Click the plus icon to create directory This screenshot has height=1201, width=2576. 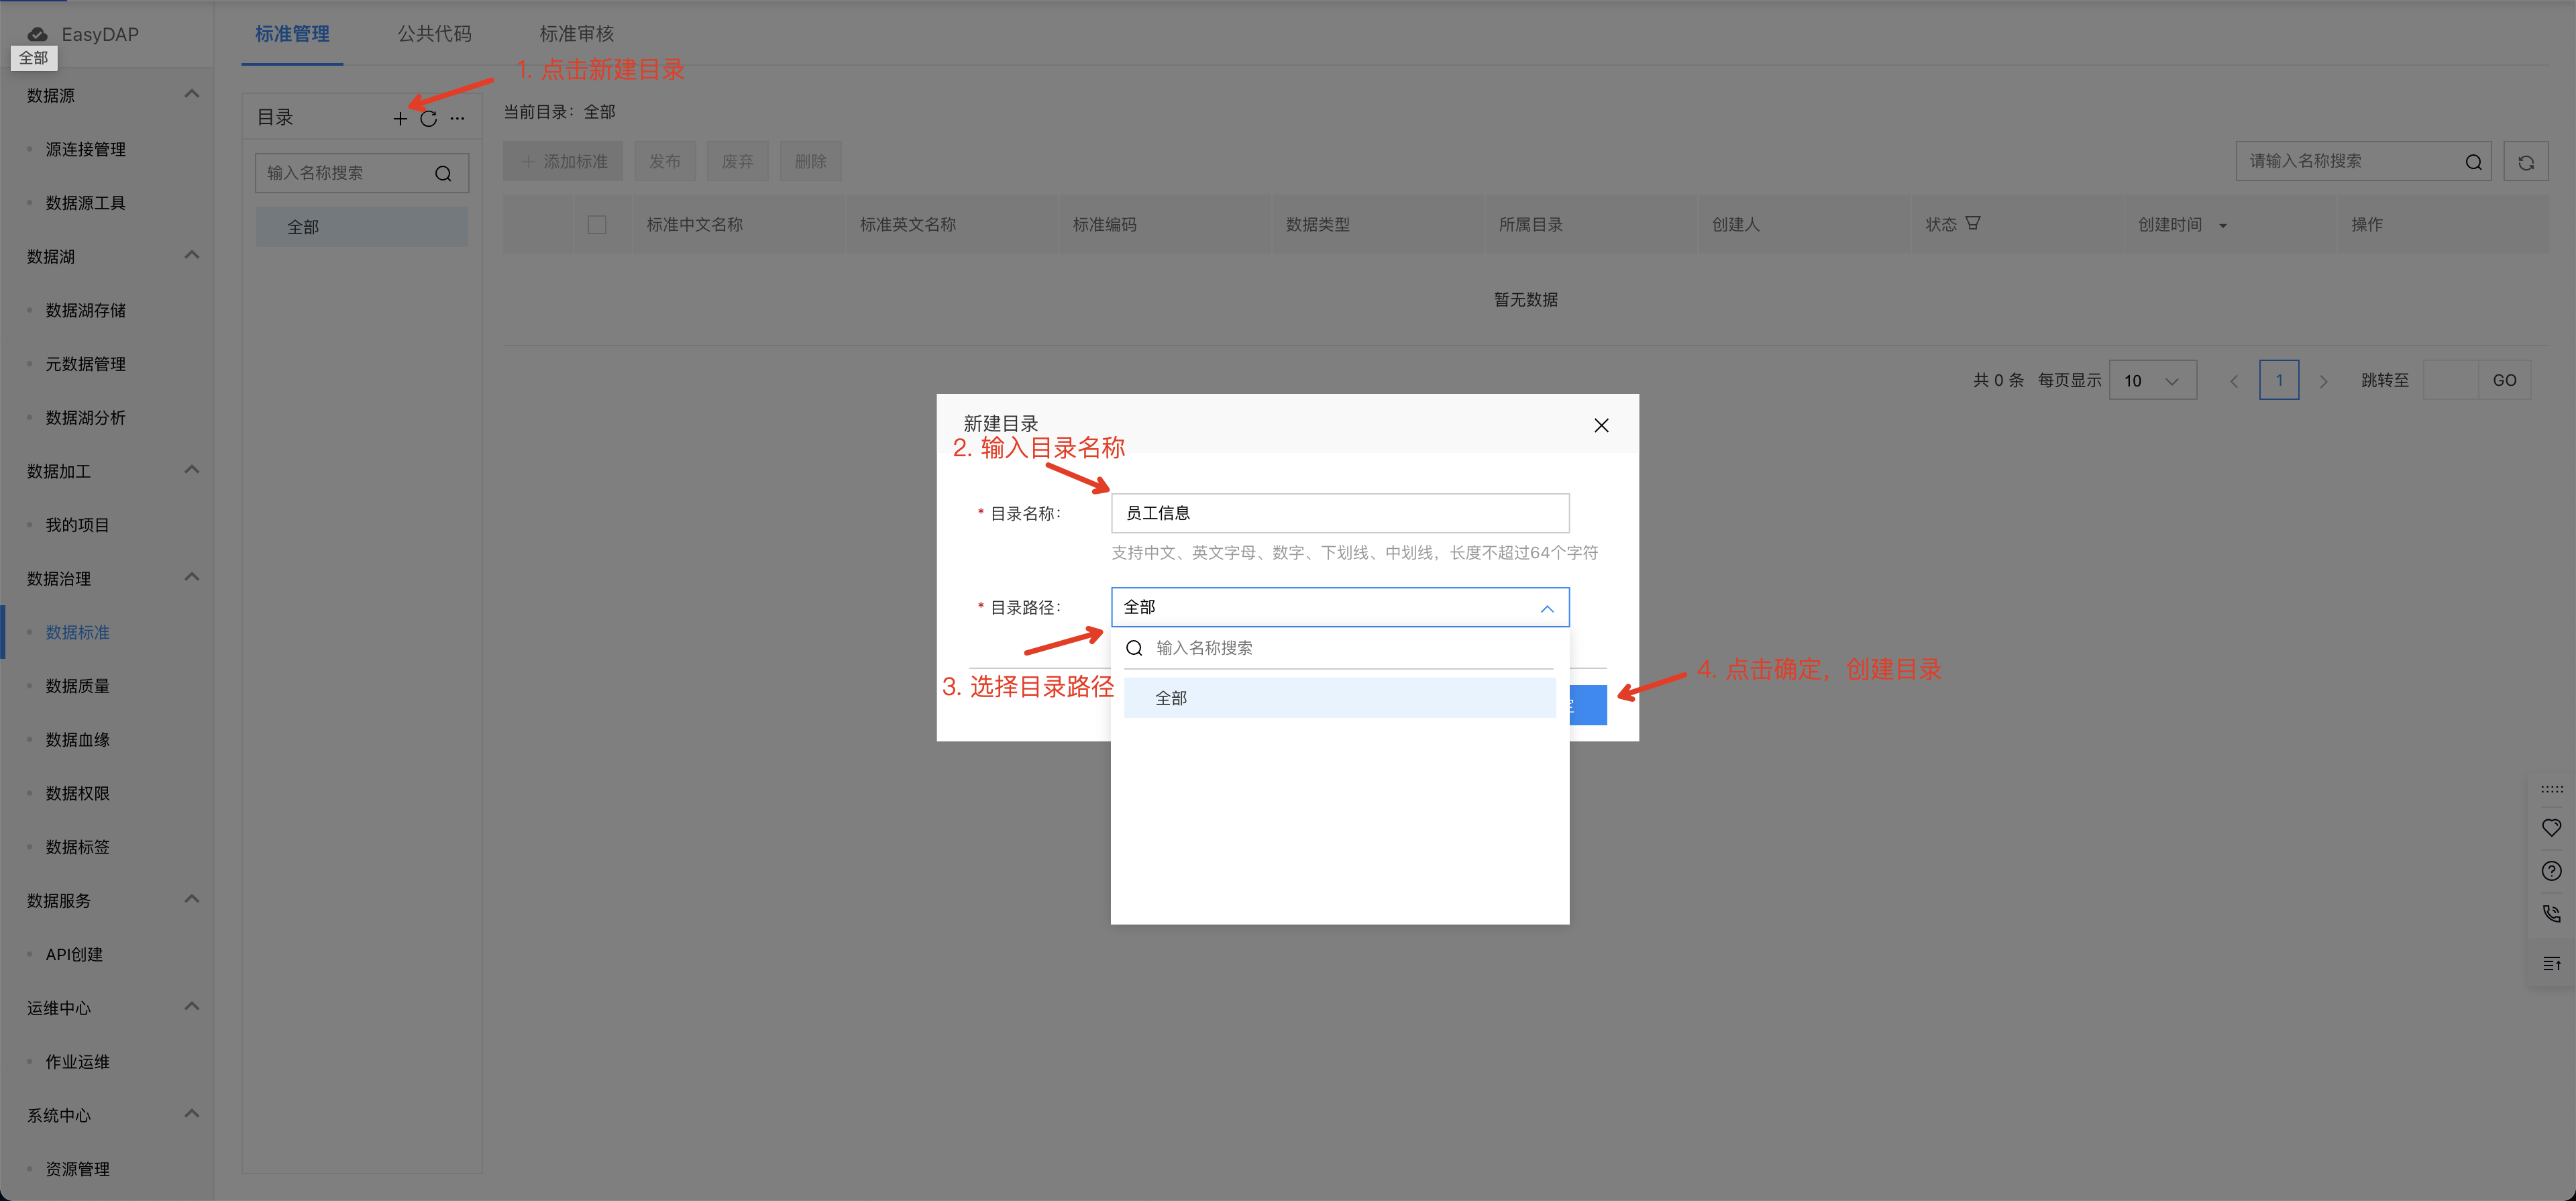coord(400,119)
